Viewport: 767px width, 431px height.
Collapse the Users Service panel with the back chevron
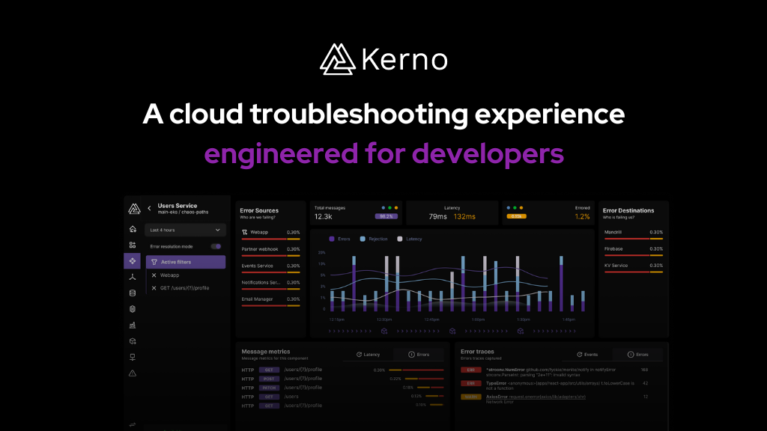[148, 208]
